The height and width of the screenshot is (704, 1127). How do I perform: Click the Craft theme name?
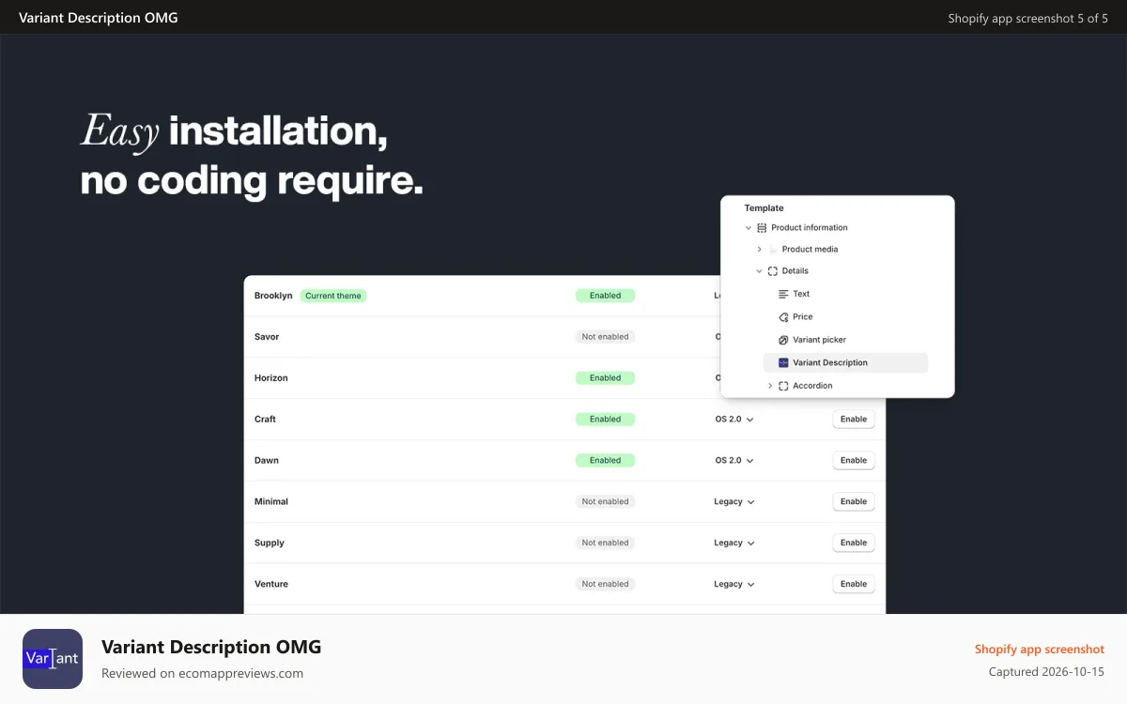[x=265, y=420]
